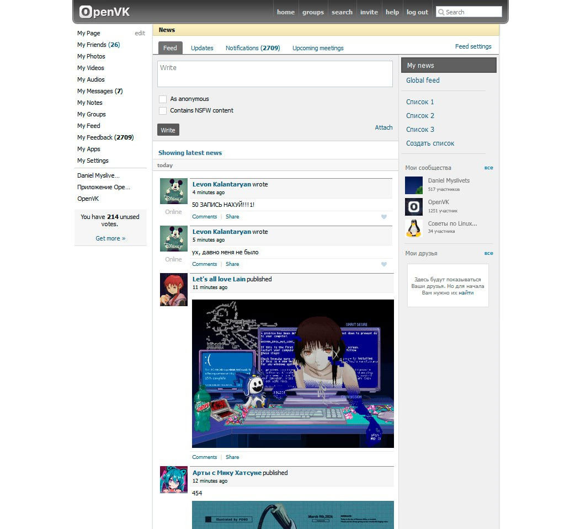The height and width of the screenshot is (529, 570).
Task: Open Советы по Linux penguin icon
Action: click(414, 228)
